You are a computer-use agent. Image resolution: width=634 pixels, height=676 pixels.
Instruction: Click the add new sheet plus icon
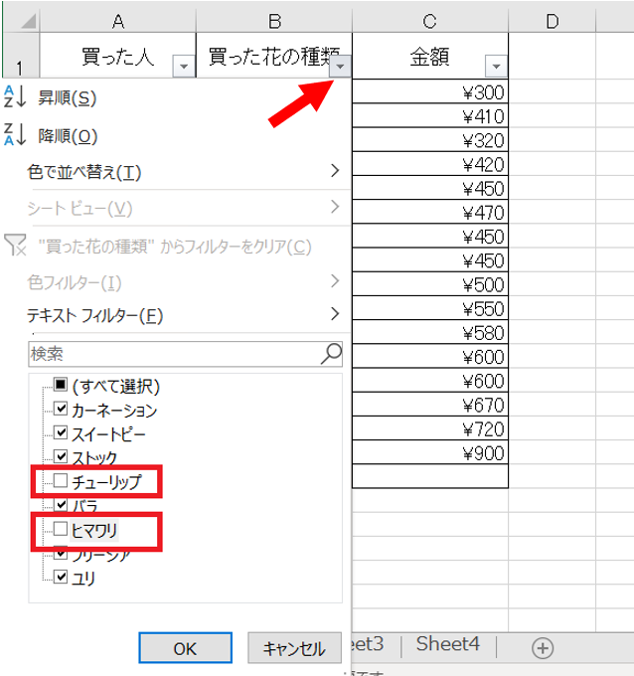pos(543,647)
